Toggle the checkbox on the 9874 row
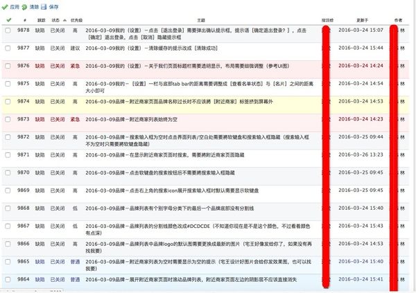The image size is (416, 293). pos(8,102)
